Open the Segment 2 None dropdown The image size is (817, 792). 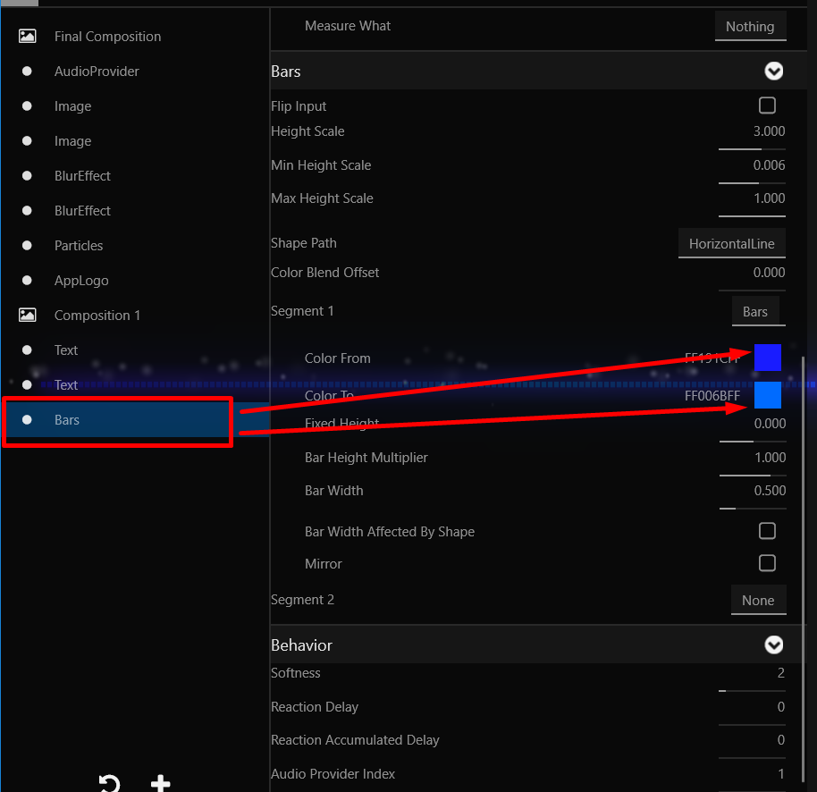tap(758, 601)
